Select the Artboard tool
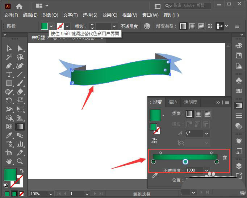 (x=9, y=153)
